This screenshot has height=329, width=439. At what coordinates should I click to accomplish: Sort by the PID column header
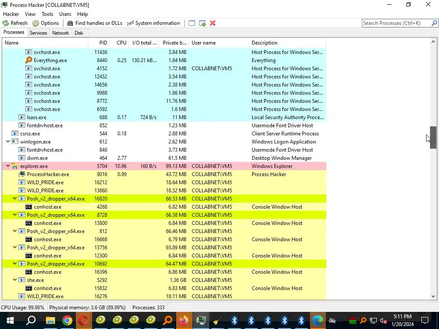99,43
